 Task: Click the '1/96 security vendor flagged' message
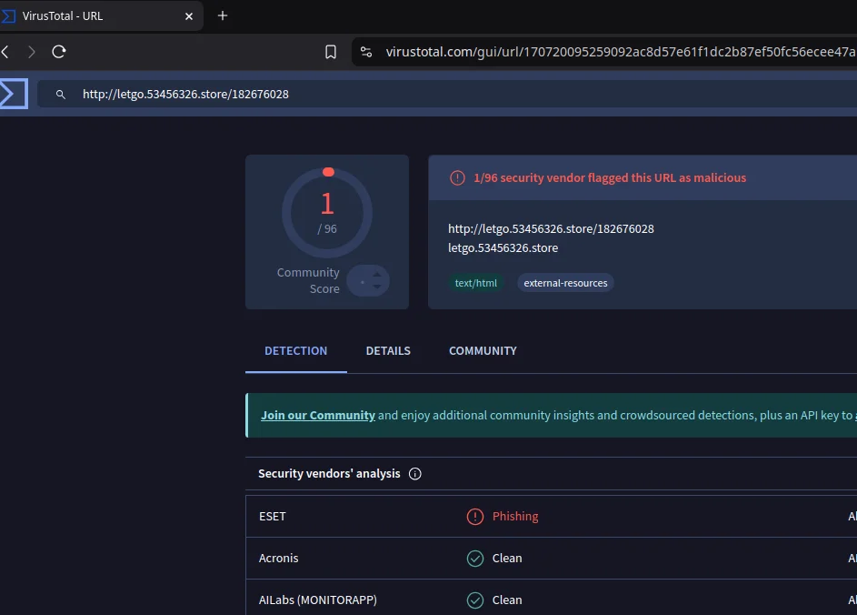tap(610, 177)
